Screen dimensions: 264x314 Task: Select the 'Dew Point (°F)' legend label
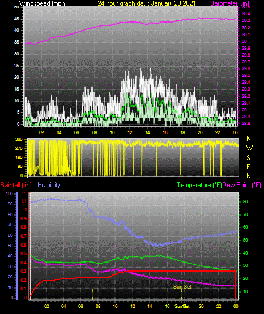coord(242,185)
